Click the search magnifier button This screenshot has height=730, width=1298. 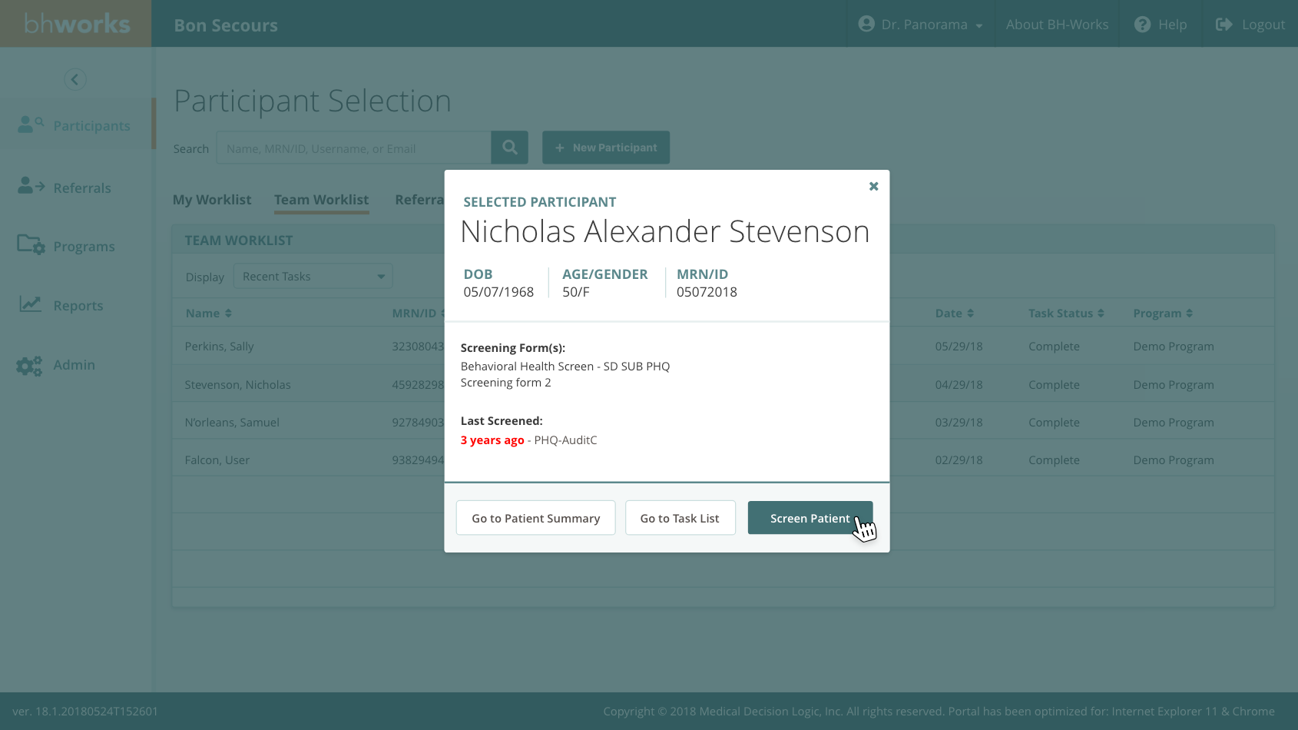click(x=509, y=147)
